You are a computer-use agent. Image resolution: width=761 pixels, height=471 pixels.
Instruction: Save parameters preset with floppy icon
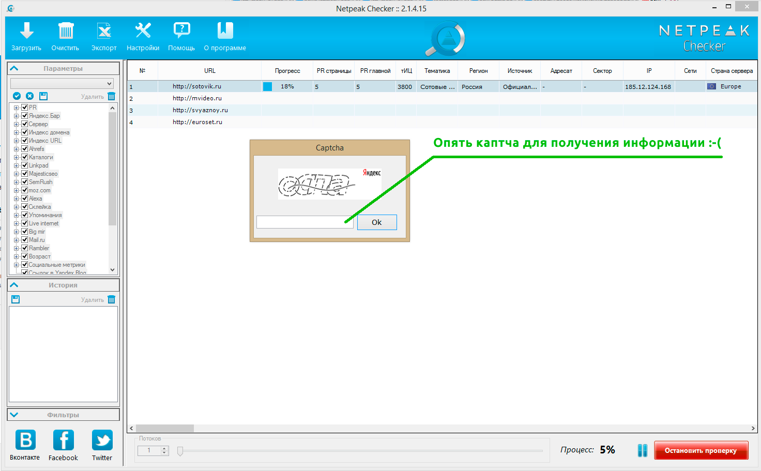pos(43,96)
